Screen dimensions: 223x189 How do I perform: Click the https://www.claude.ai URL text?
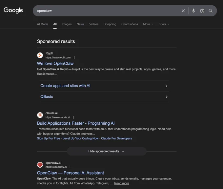click(x=57, y=117)
